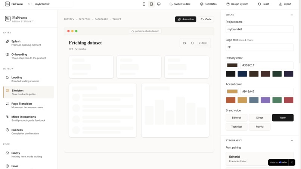Click the Reset circular arrow icon

[x=259, y=4]
